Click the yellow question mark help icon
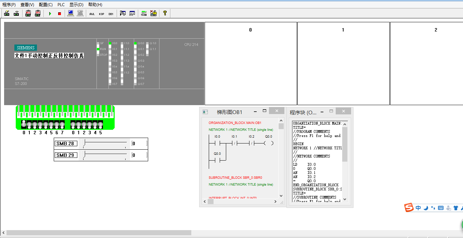Screen dimensions: 463x238 click(x=165, y=13)
